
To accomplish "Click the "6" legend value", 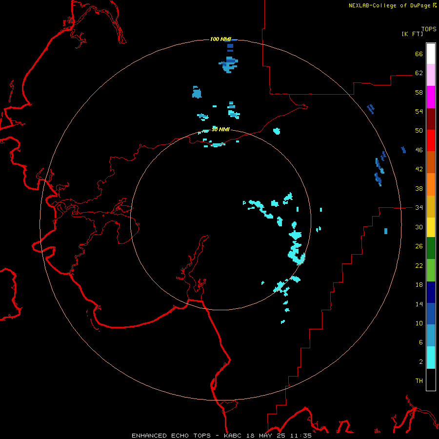I will point(421,342).
